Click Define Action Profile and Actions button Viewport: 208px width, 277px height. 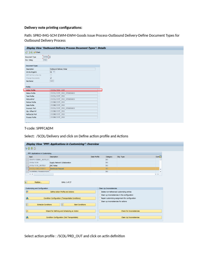(61, 192)
